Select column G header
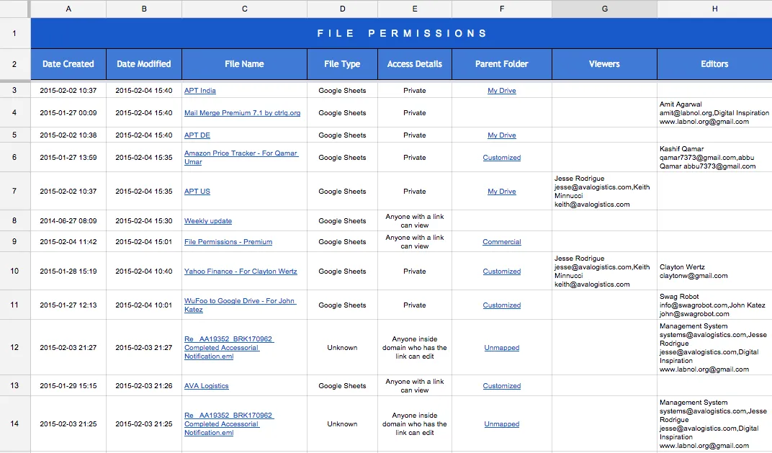This screenshot has height=453, width=772. (x=603, y=9)
